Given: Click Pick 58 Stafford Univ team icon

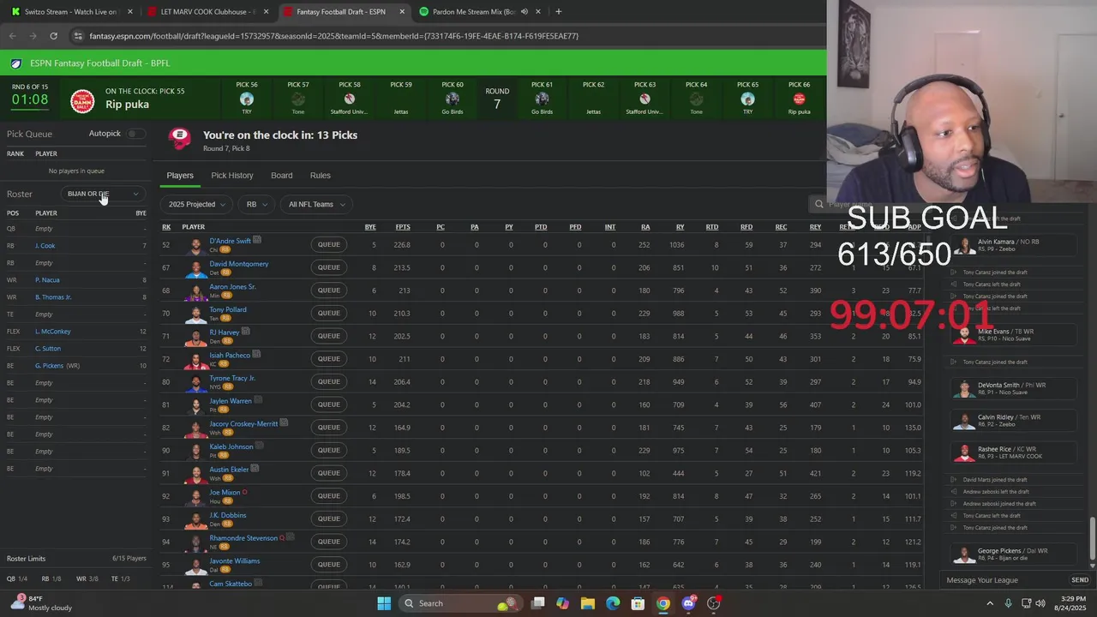Looking at the screenshot, I should pyautogui.click(x=350, y=99).
